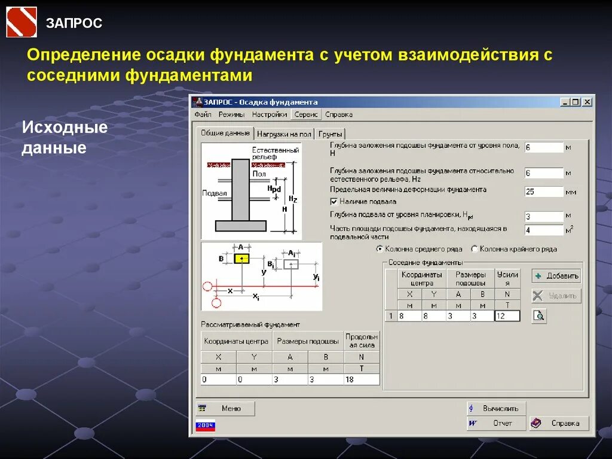Click the depth relative to relief Hz field
This screenshot has width=612, height=459.
[544, 173]
